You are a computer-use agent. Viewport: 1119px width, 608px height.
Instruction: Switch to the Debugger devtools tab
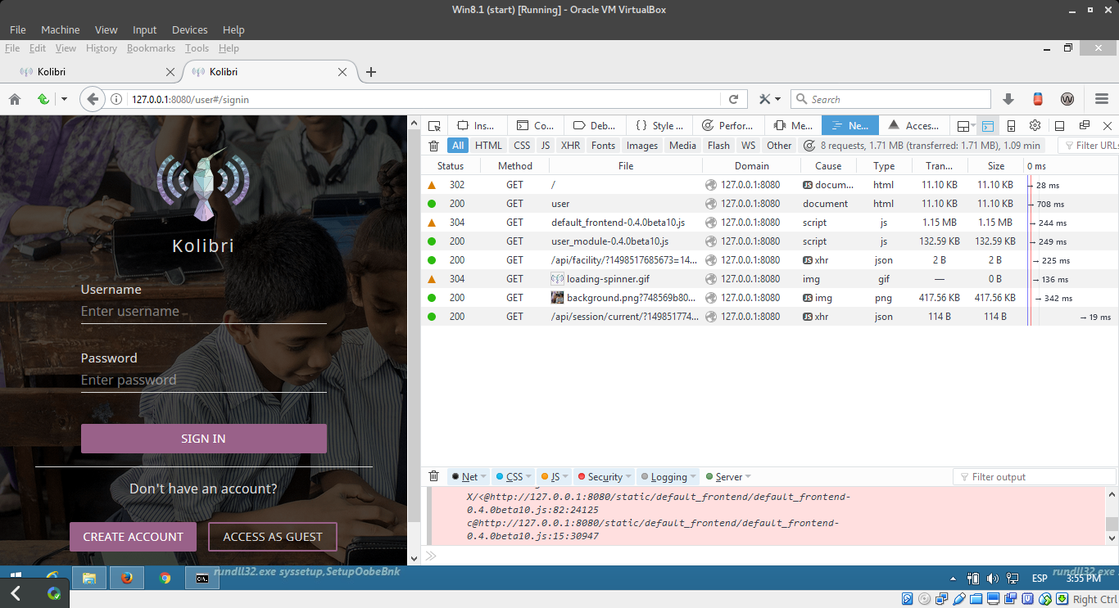(x=596, y=126)
